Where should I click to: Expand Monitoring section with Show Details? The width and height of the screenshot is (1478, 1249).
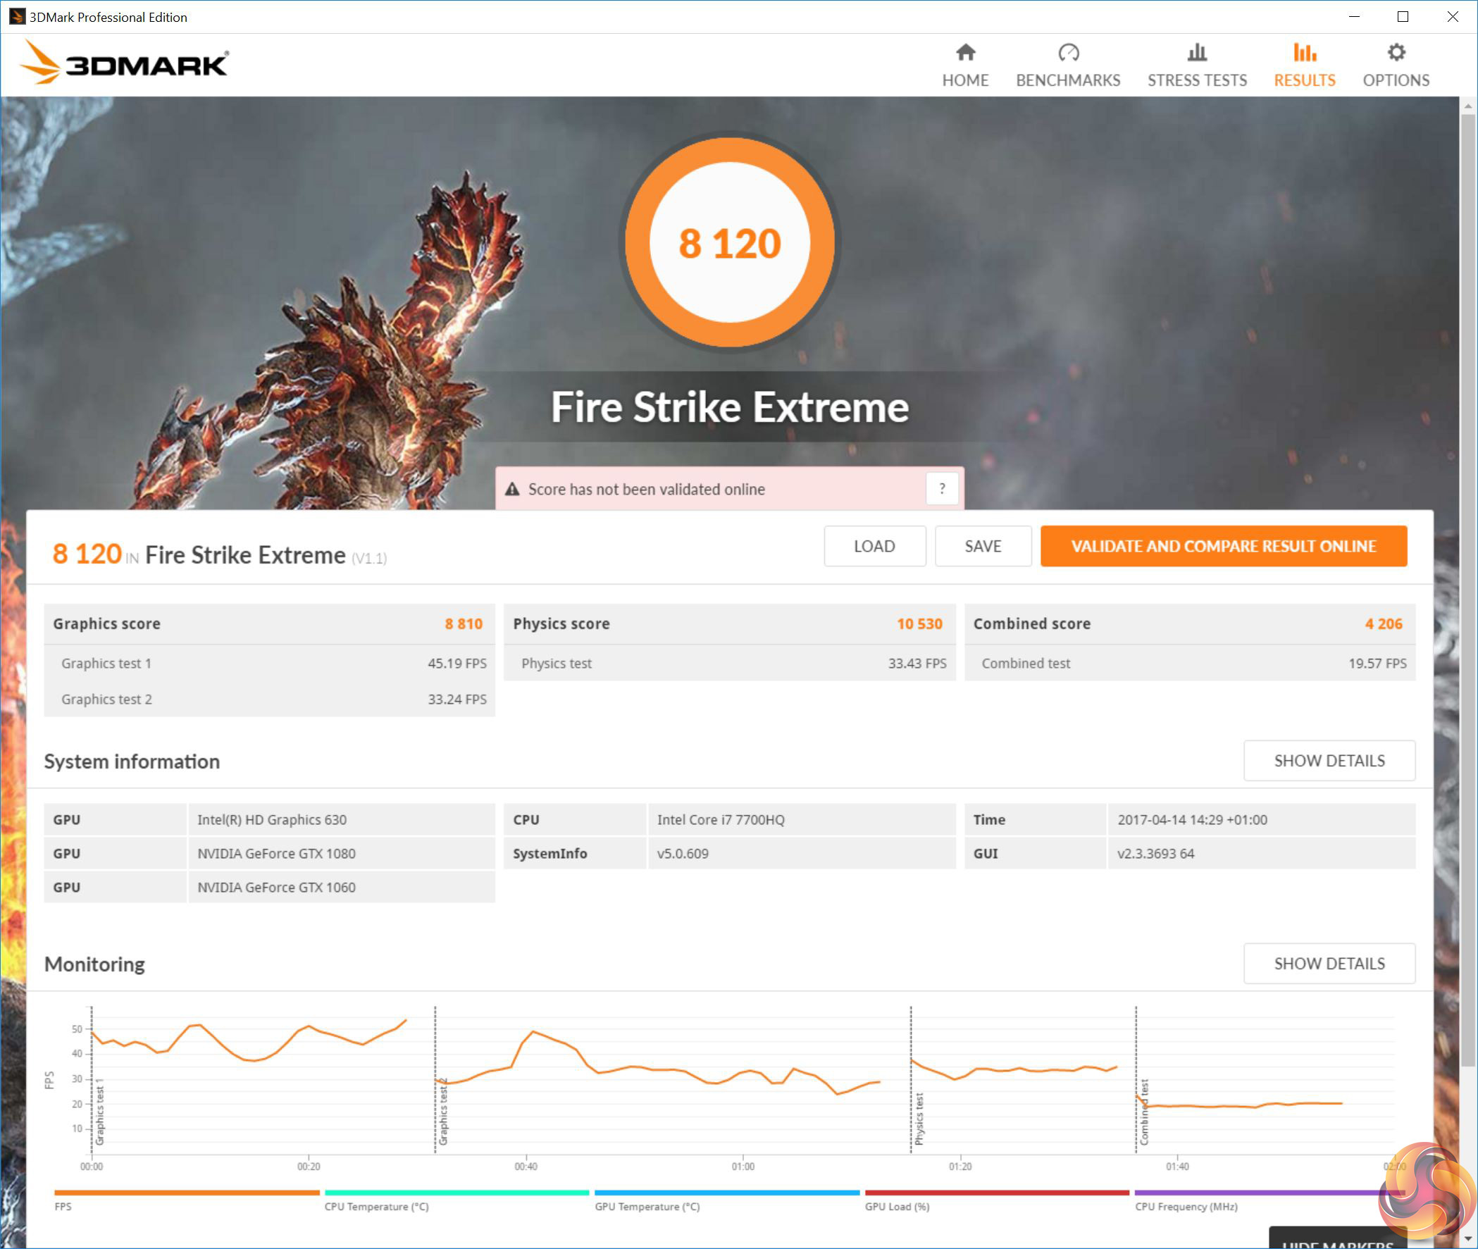(x=1329, y=964)
